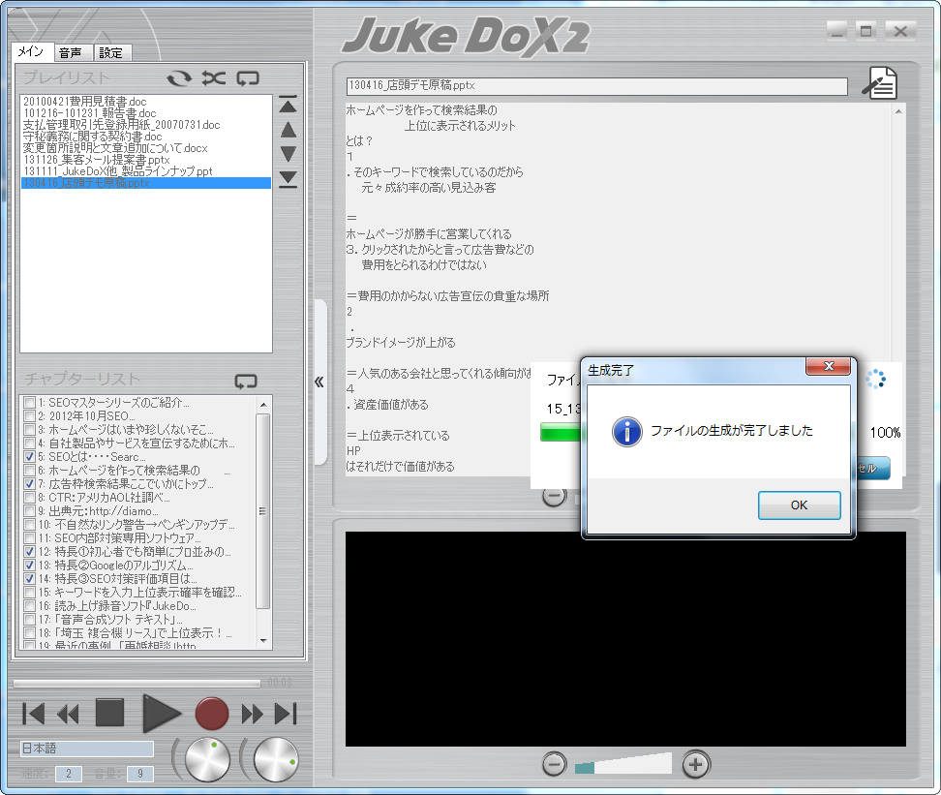Screen dimensions: 941x795
Task: Move selected playlist item down one
Action: pos(288,154)
